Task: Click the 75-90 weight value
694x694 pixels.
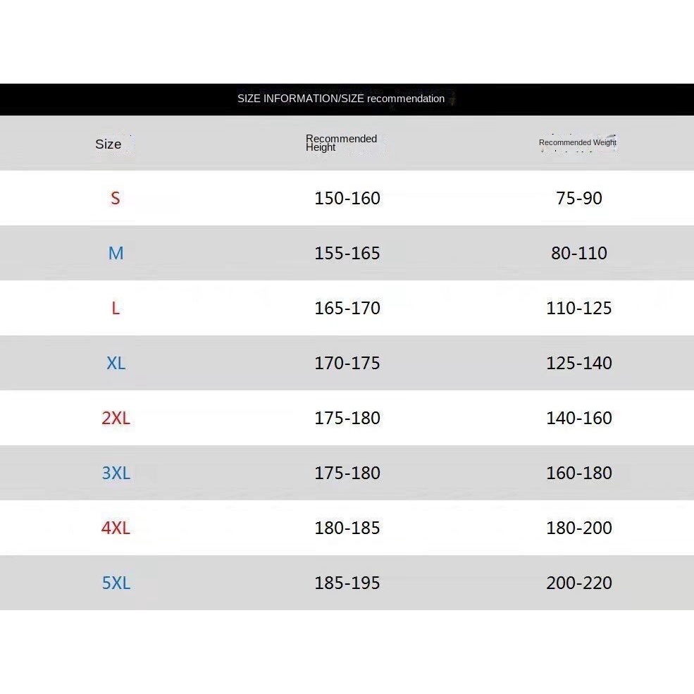Action: click(x=579, y=198)
